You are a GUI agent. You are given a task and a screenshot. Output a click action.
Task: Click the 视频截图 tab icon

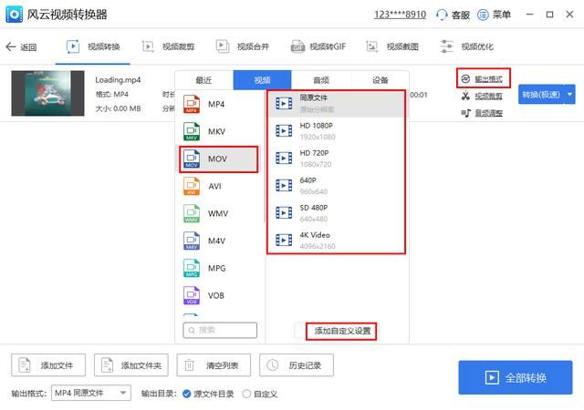pyautogui.click(x=372, y=46)
